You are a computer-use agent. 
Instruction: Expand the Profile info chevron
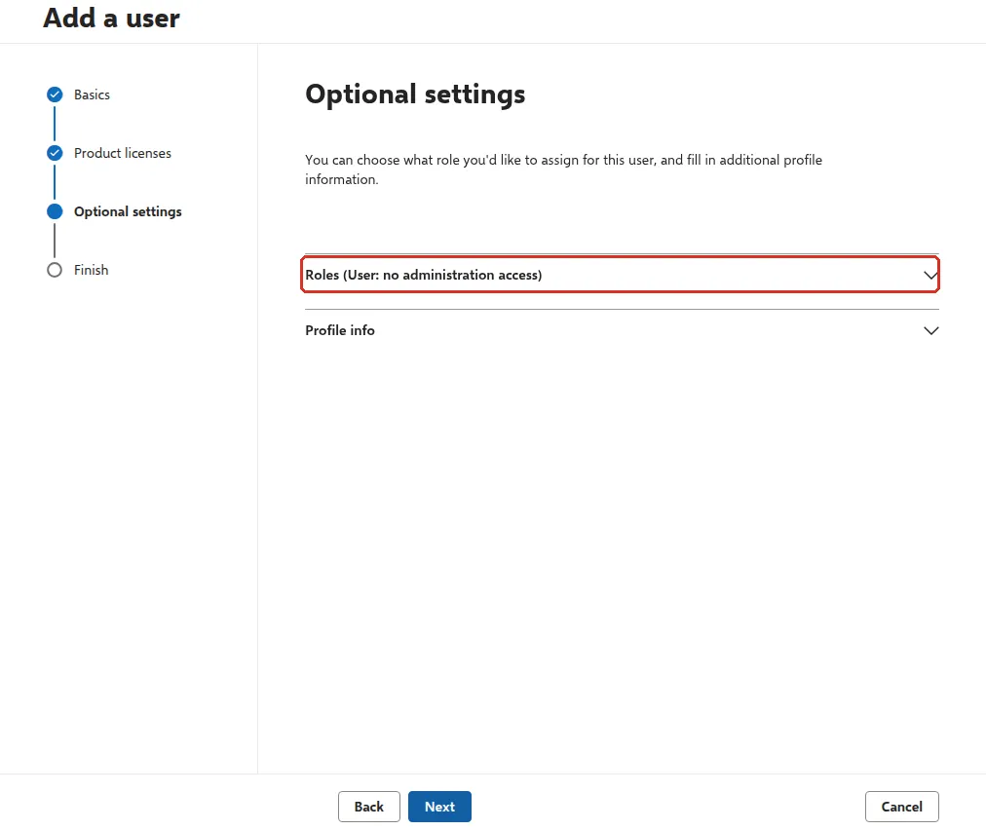point(930,331)
